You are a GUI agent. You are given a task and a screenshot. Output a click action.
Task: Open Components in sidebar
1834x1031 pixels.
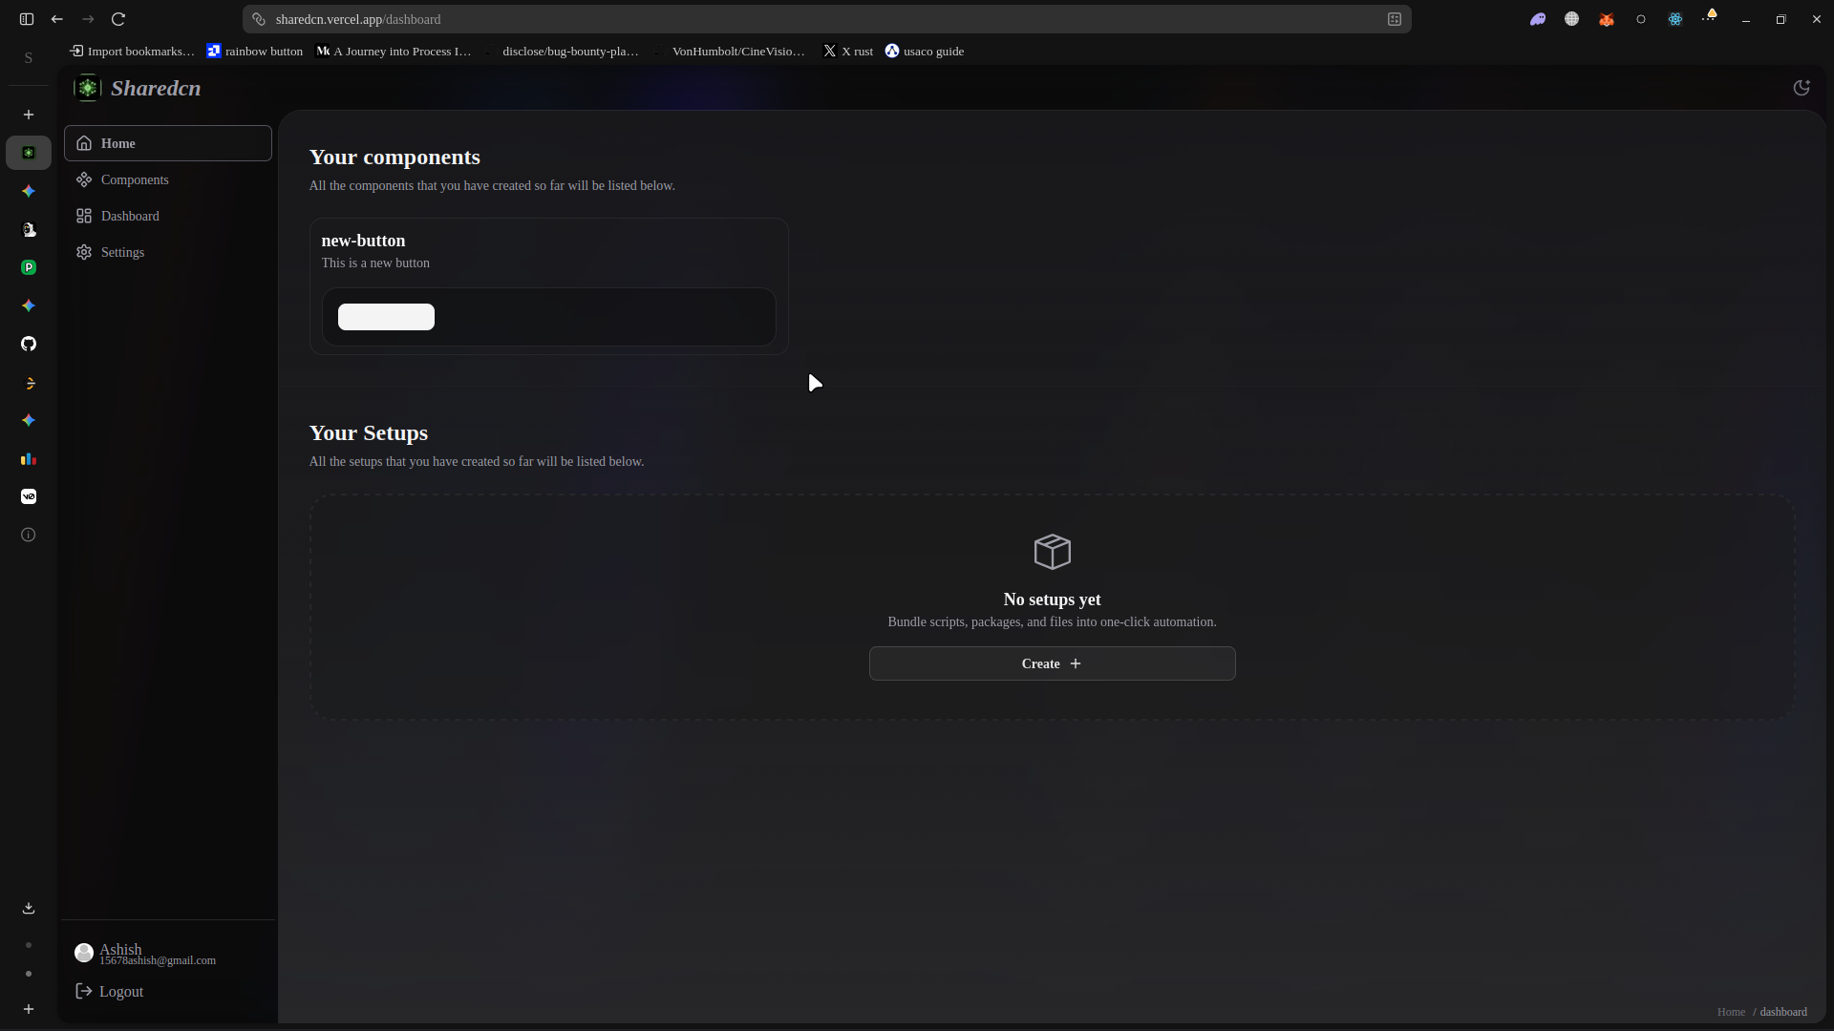(x=135, y=179)
